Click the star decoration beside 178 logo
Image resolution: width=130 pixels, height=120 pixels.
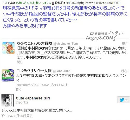[117, 32]
